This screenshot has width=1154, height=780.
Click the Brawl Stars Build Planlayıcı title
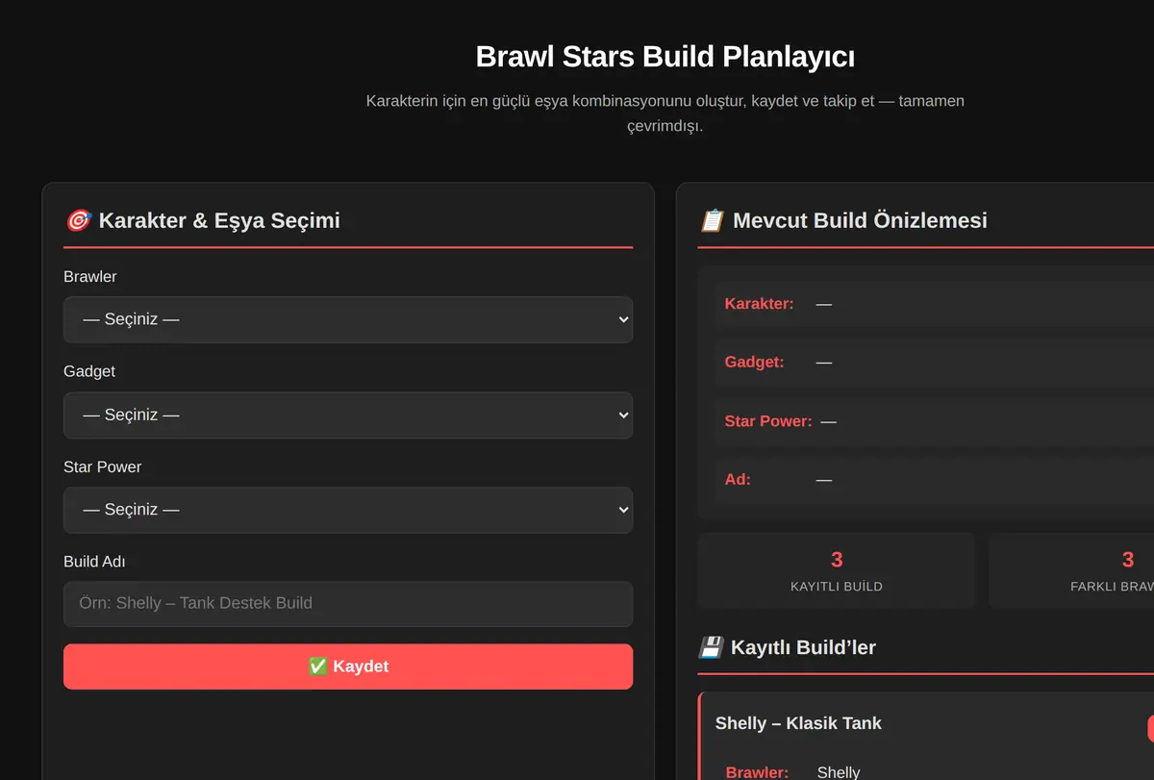[665, 57]
